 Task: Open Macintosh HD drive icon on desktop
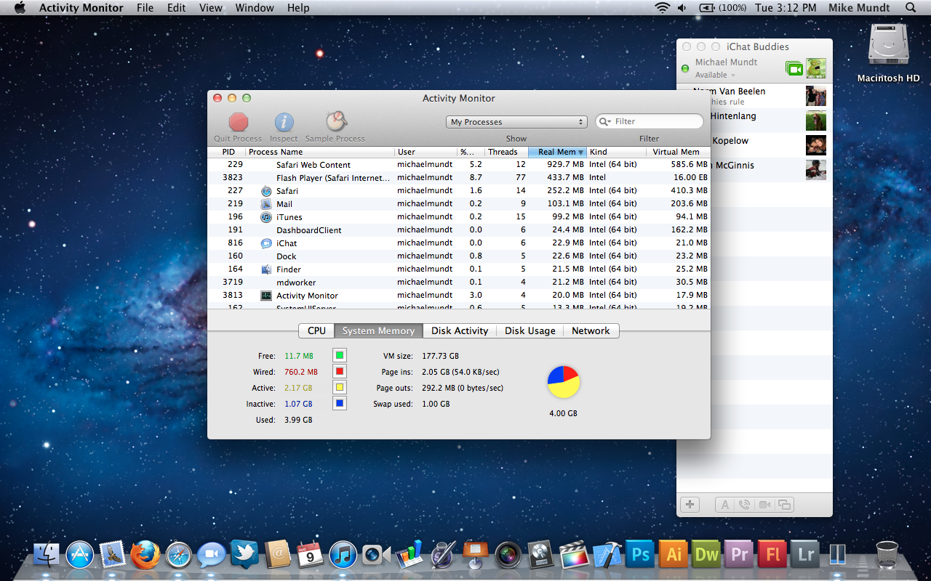888,46
